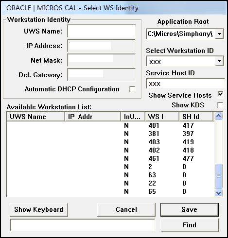Uncheck Show Service Hosts checkbox
Viewport: 228px width, 238px height.
coord(220,95)
